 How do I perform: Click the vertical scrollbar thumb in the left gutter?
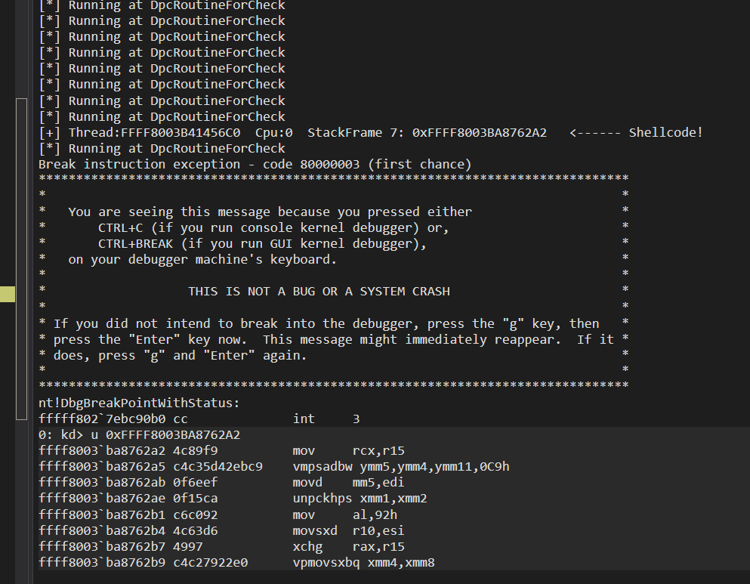point(21,259)
